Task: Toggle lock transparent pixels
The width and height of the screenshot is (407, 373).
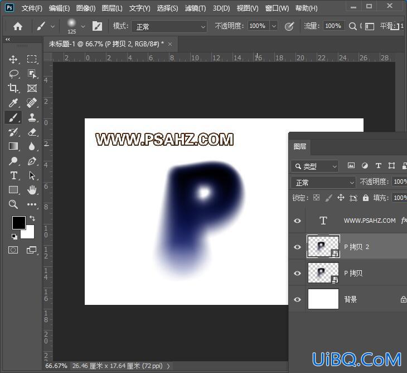Action: (316, 198)
